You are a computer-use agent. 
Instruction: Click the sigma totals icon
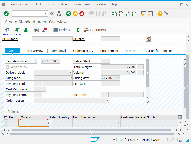tap(77, 30)
